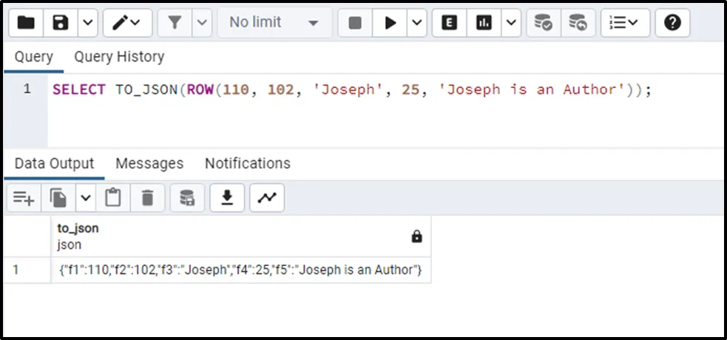
Task: Download results with the save-to-file icon
Action: 228,197
